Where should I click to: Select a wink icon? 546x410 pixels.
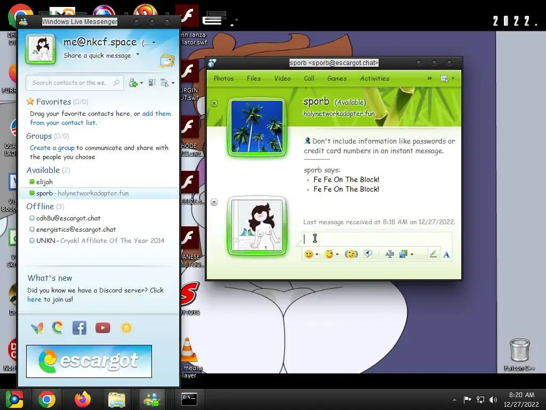pos(328,254)
